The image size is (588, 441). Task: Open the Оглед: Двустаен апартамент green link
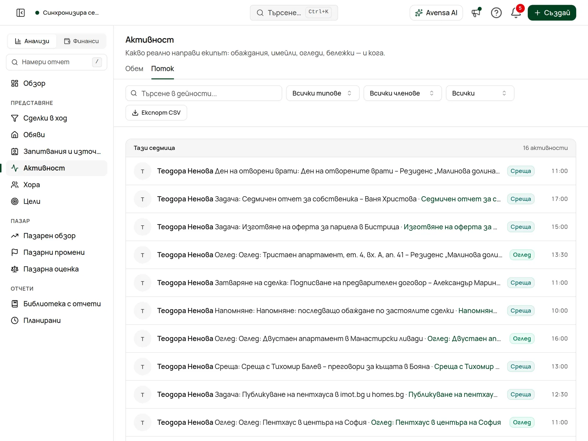[464, 339]
